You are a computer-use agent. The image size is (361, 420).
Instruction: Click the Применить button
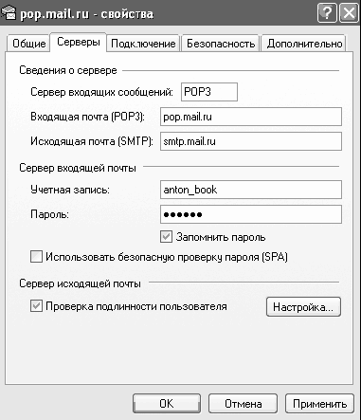click(x=319, y=403)
